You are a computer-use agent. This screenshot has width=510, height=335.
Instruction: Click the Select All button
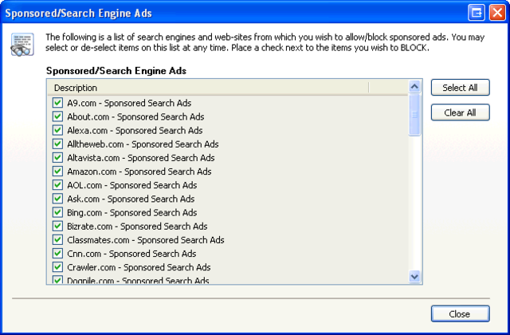point(461,88)
